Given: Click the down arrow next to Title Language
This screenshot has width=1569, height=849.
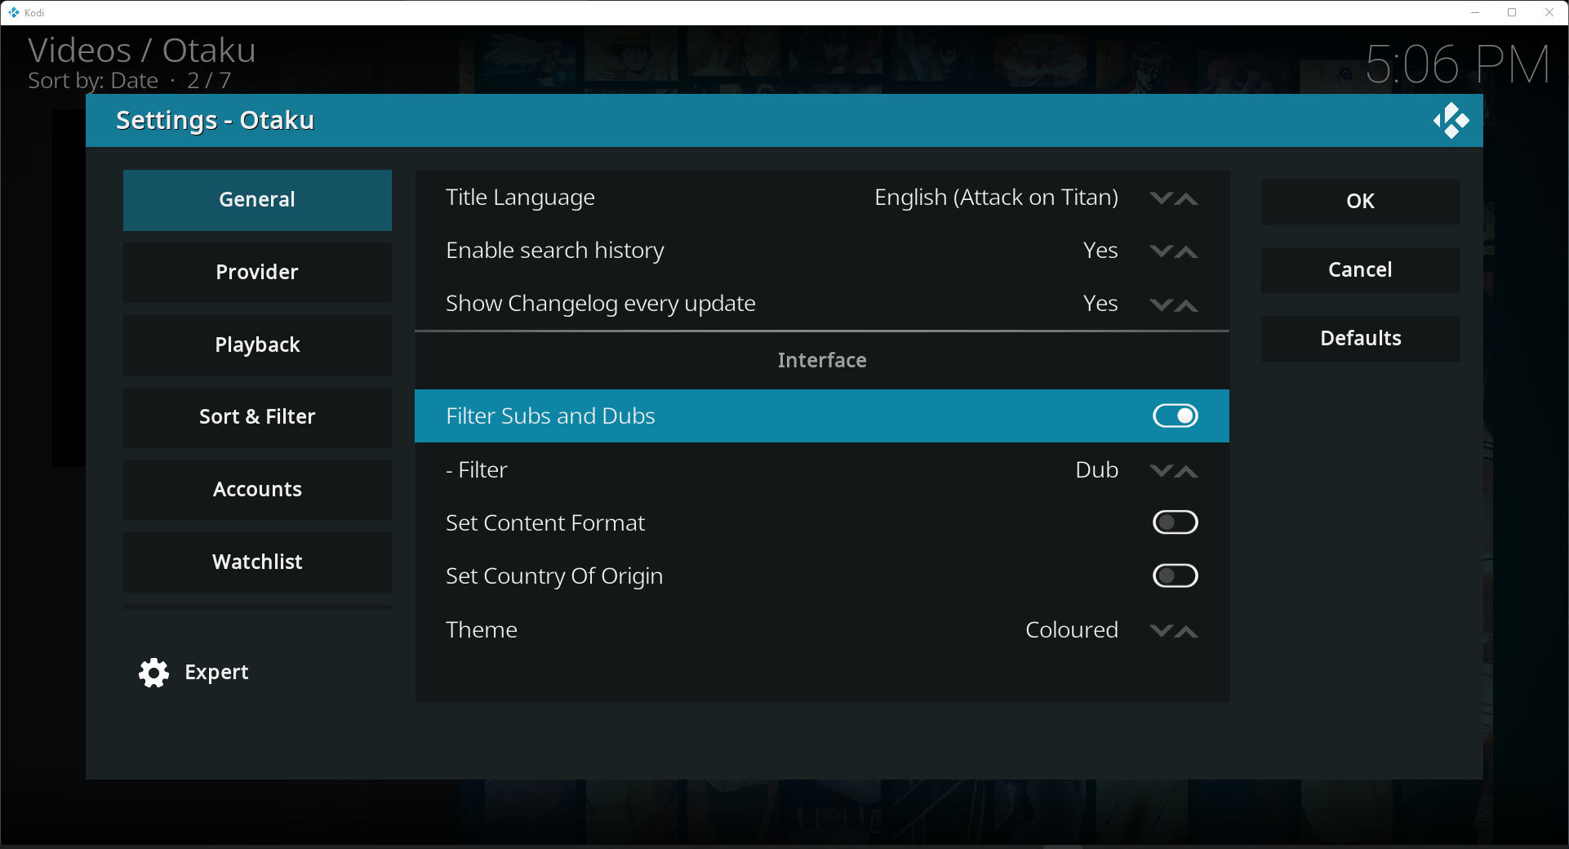Looking at the screenshot, I should 1159,198.
